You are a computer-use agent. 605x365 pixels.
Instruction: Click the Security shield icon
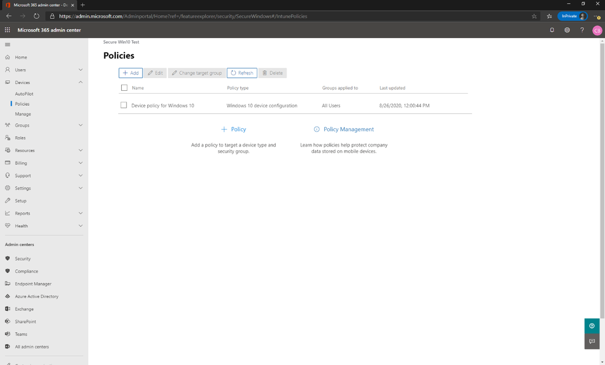(7, 258)
